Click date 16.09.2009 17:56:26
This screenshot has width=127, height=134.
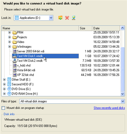(x=106, y=75)
